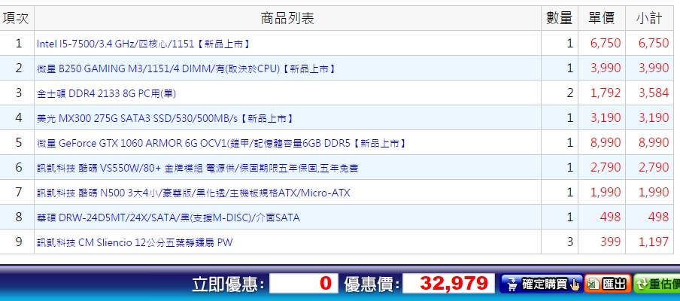Viewport: 680px width, 301px height.
Task: Click subtotal 3,584 for 金士頓 RAM
Action: (654, 93)
